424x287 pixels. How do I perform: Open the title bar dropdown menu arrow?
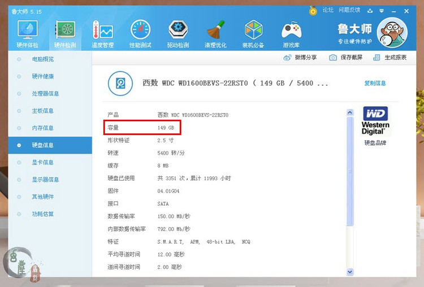[382, 11]
